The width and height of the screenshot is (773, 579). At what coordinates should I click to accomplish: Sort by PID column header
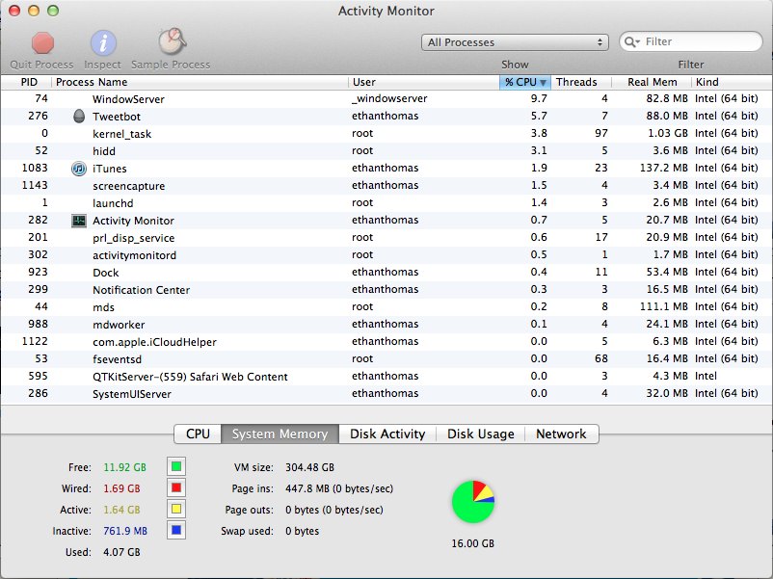coord(27,82)
